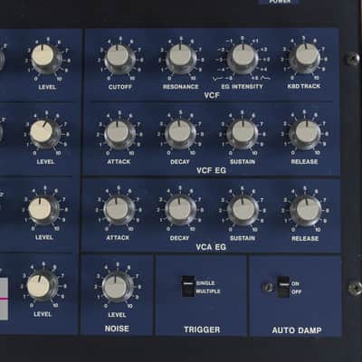362x362 pixels.
Task: Click the RESONANCE label text
Action: pyautogui.click(x=180, y=87)
